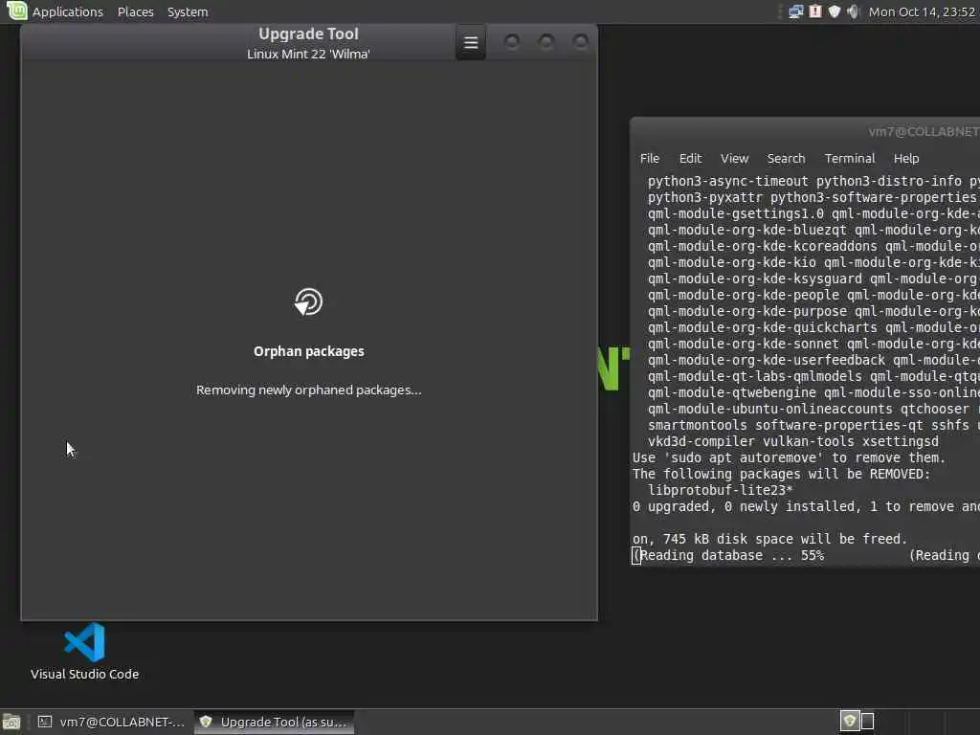980x735 pixels.
Task: Click the red exclamation notification tray icon
Action: 815,11
